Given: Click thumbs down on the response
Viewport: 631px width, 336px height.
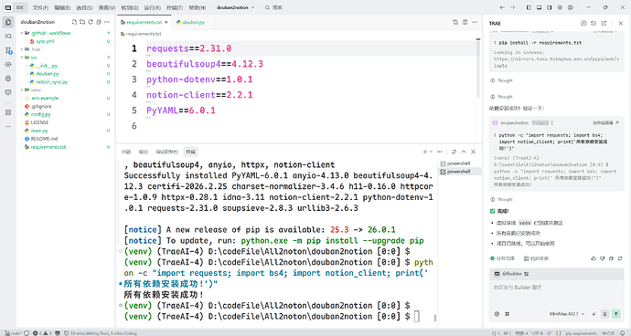Looking at the screenshot, I should (x=602, y=258).
